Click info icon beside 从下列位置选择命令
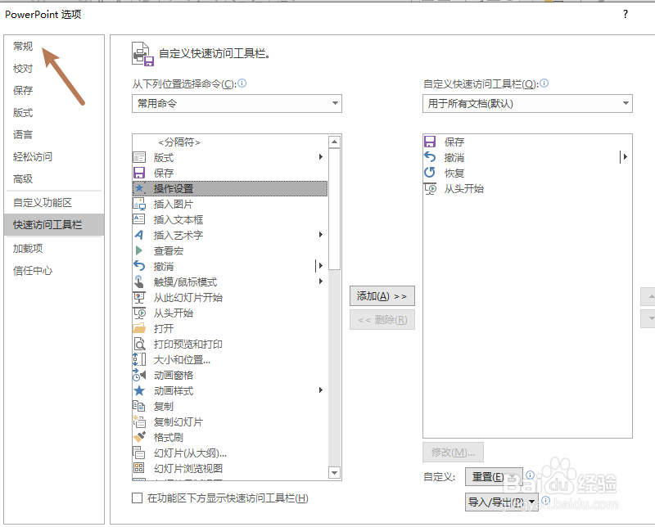655x527 pixels. 242,83
